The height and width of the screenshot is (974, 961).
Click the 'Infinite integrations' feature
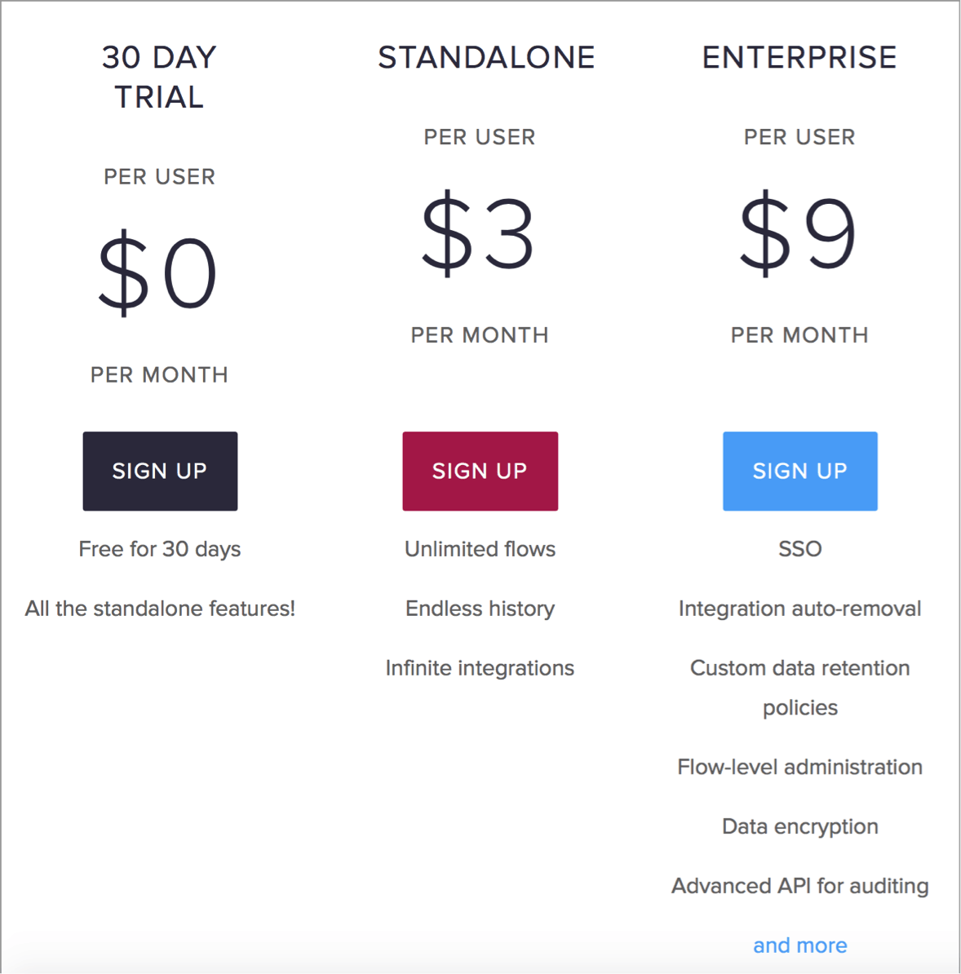[480, 668]
